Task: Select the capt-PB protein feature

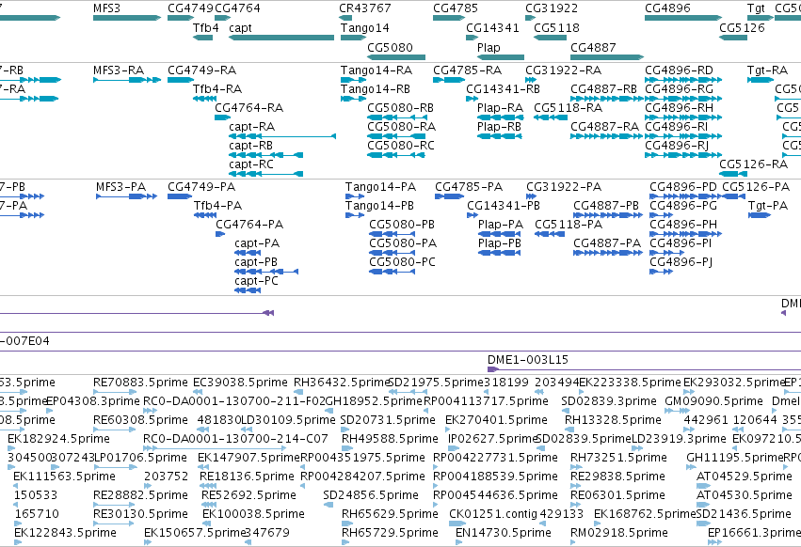Action: [x=266, y=272]
